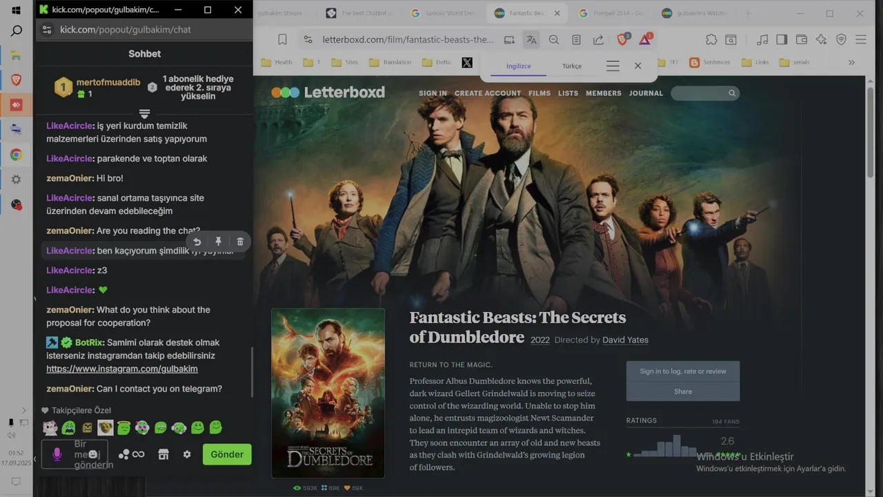
Task: Close the translate popup
Action: click(637, 66)
